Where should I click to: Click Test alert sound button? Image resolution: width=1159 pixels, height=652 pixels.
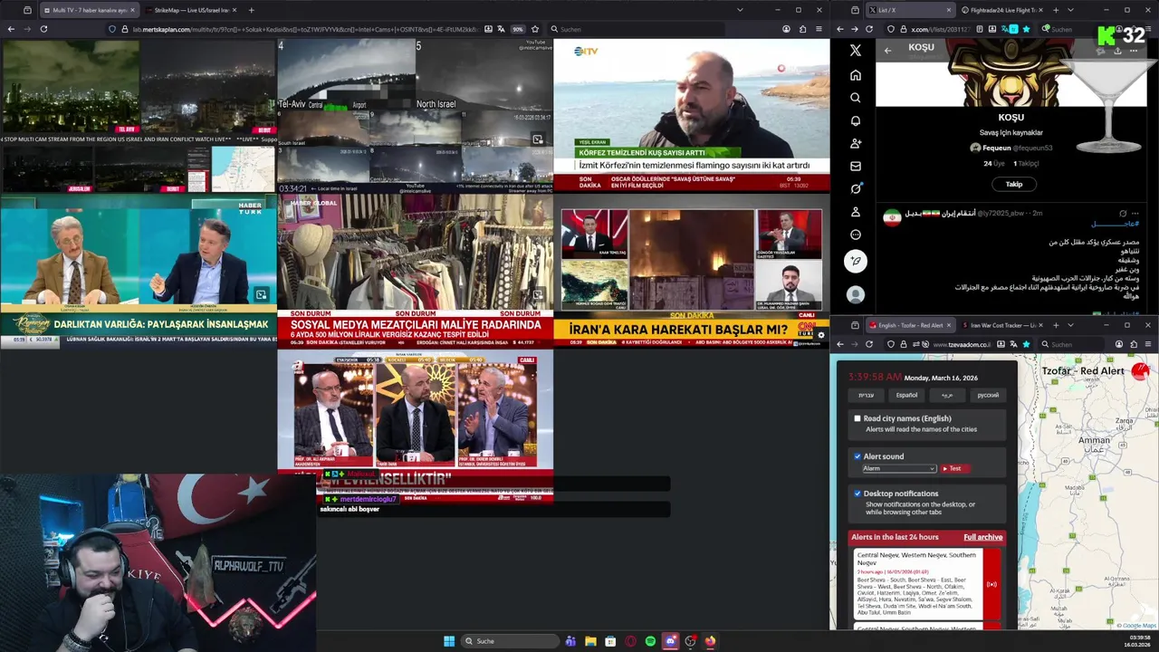click(x=954, y=468)
